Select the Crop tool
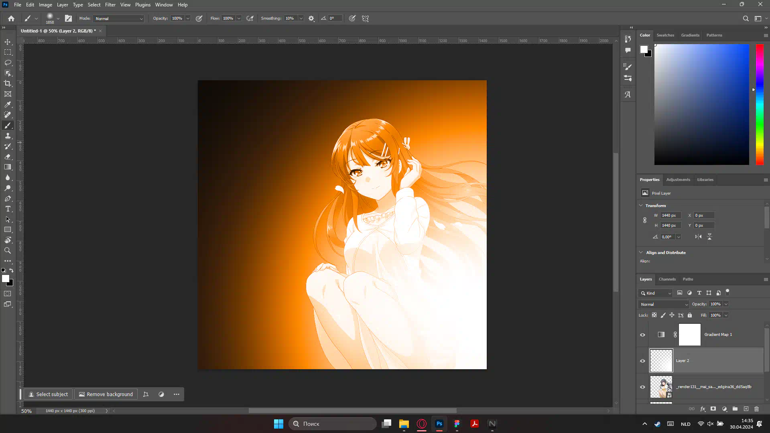This screenshot has width=770, height=433. (x=8, y=83)
